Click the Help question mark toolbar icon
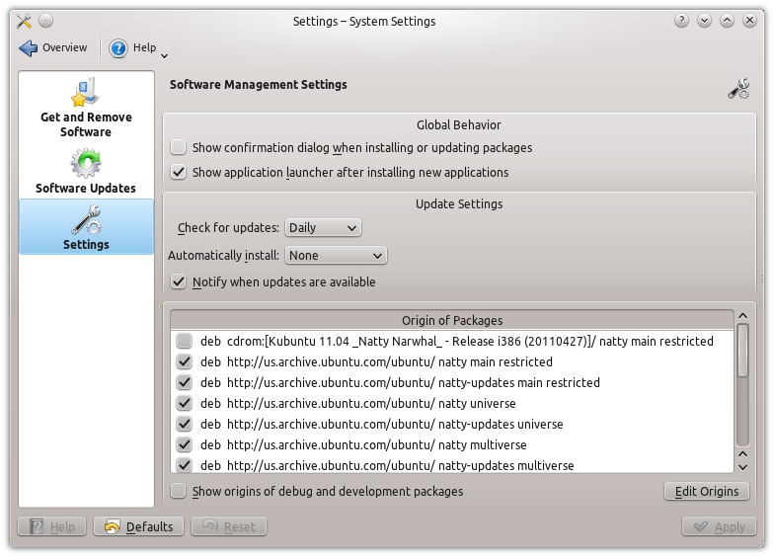The width and height of the screenshot is (774, 557). tap(118, 48)
